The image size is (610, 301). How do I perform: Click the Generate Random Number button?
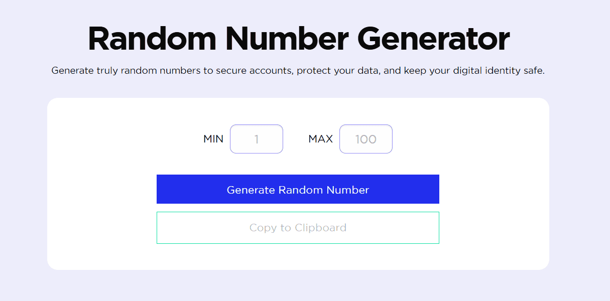tap(298, 190)
